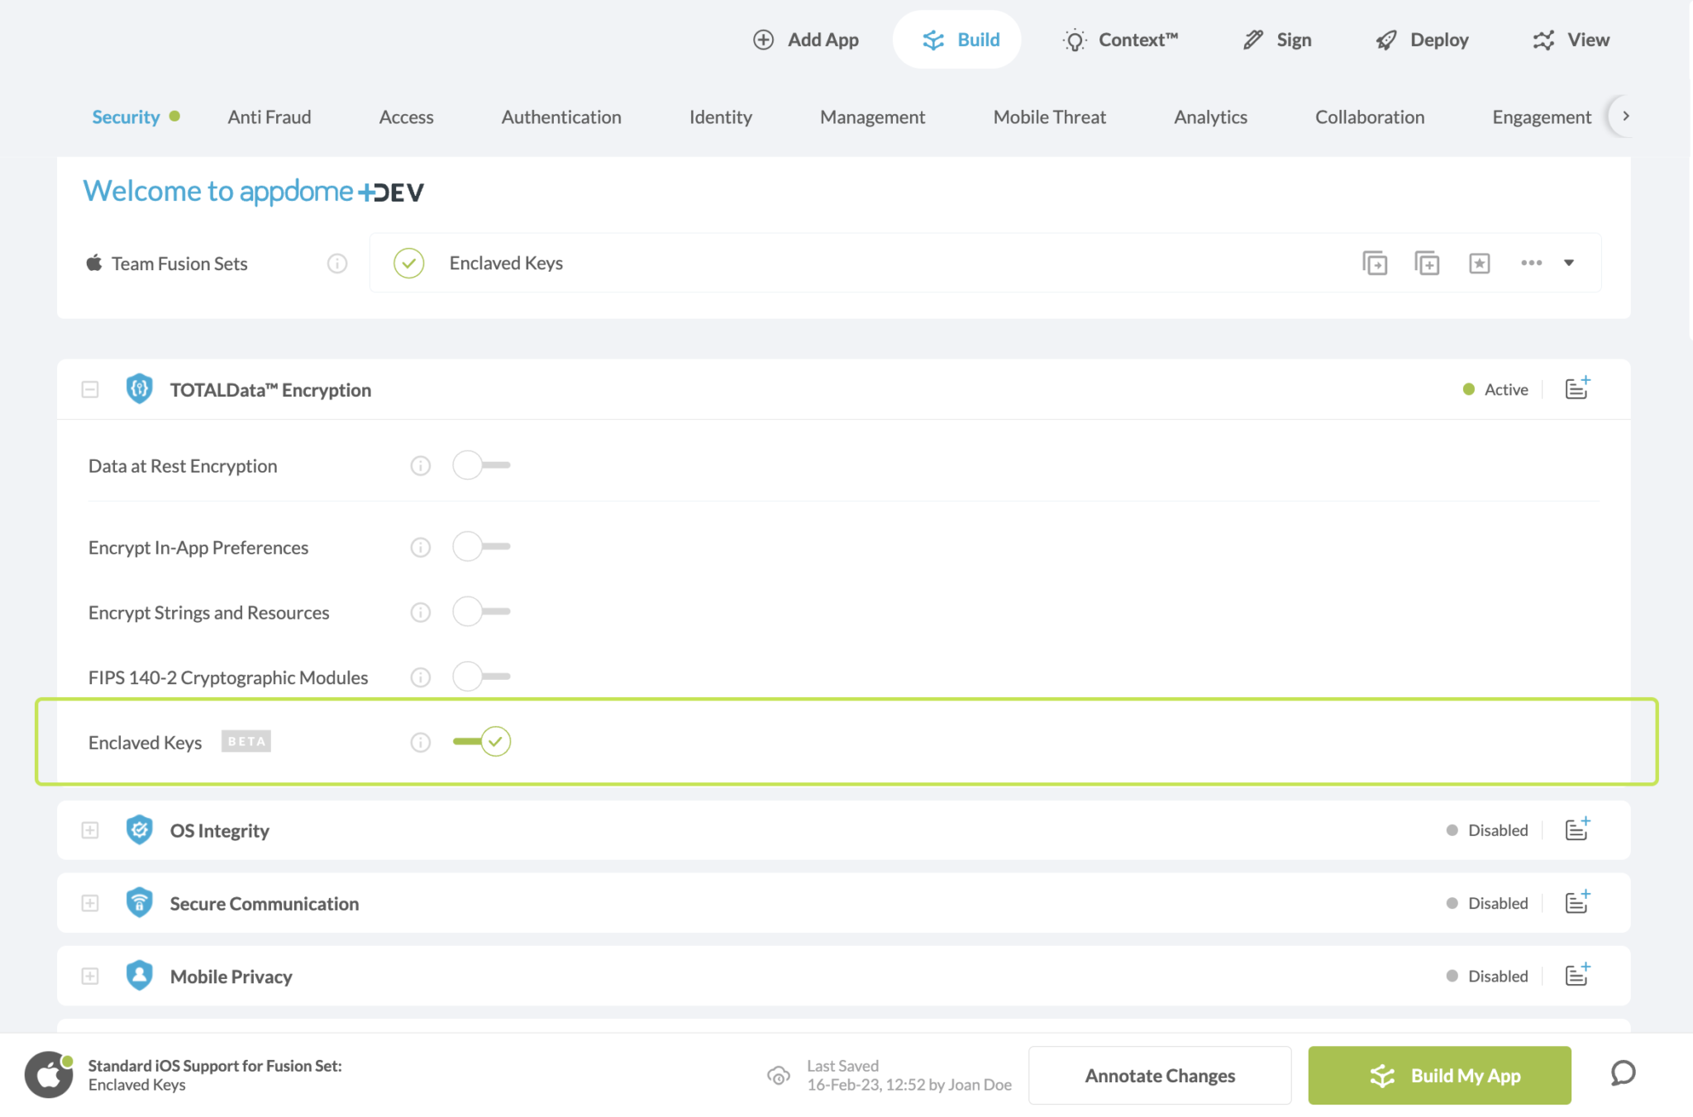Open the star (favorite fusion set) icon
The width and height of the screenshot is (1693, 1117).
point(1479,263)
